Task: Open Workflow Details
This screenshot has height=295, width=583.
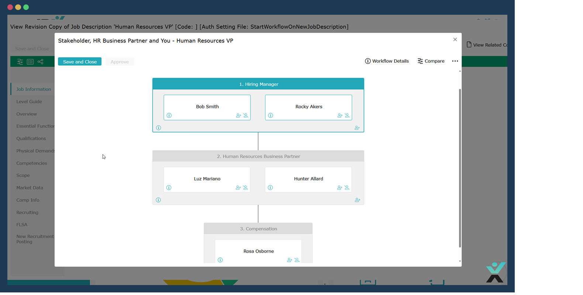Action: click(387, 61)
